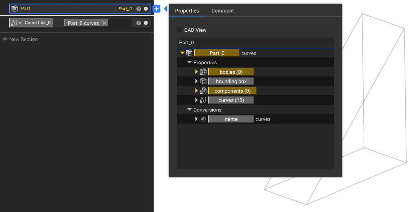
Task: Click the curves waveform icon in the tree
Action: 203,100
